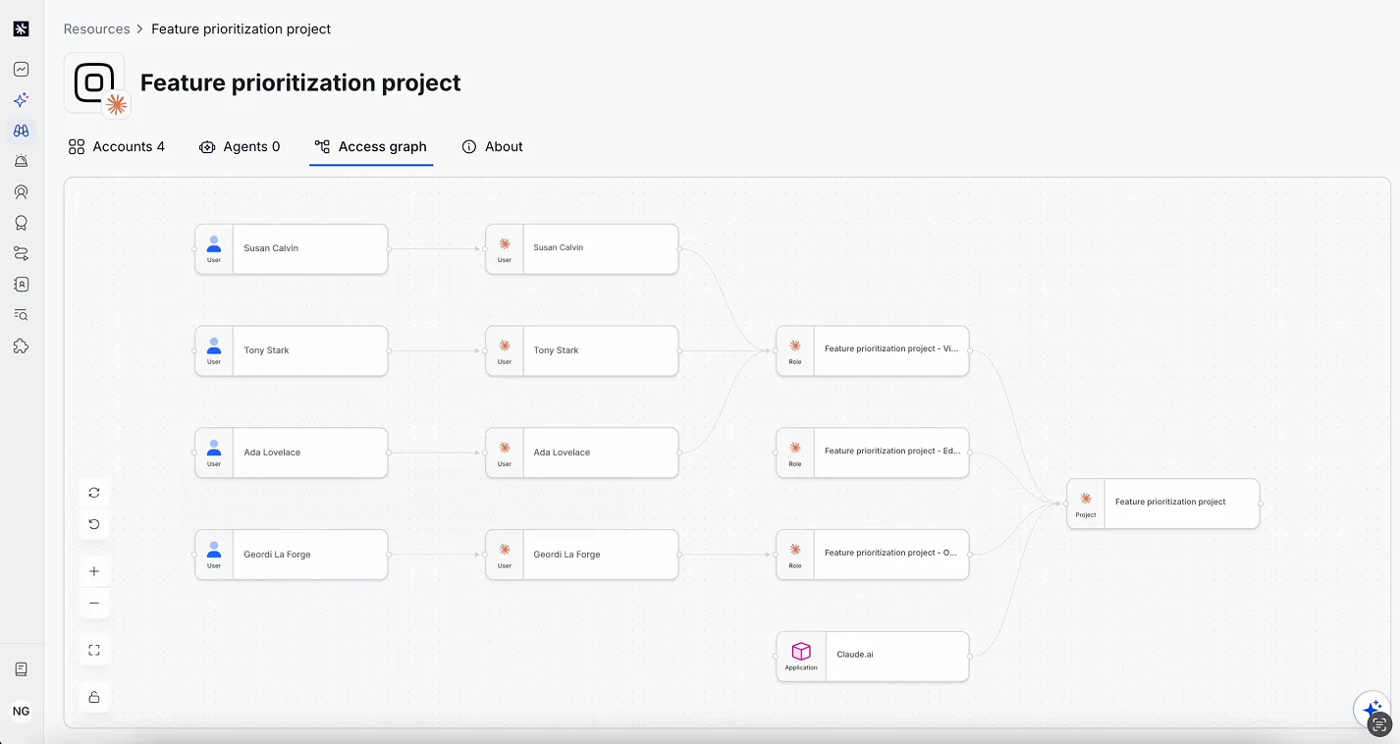Open the user identity circle icon in sidebar

click(21, 192)
